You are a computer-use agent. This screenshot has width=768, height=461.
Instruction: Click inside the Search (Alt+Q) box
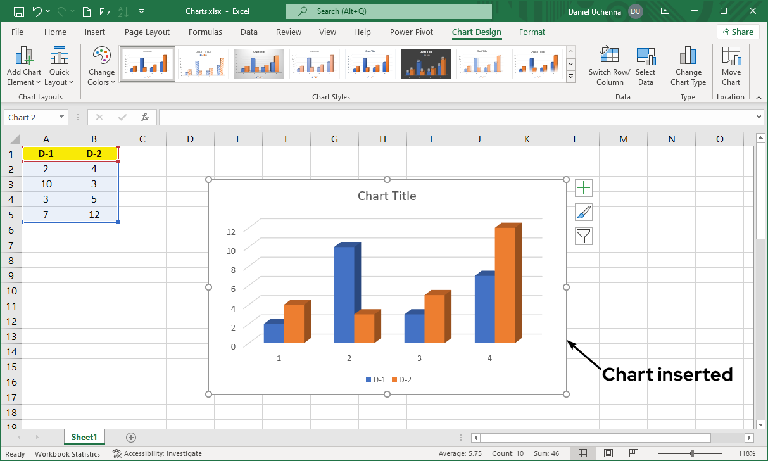(388, 11)
